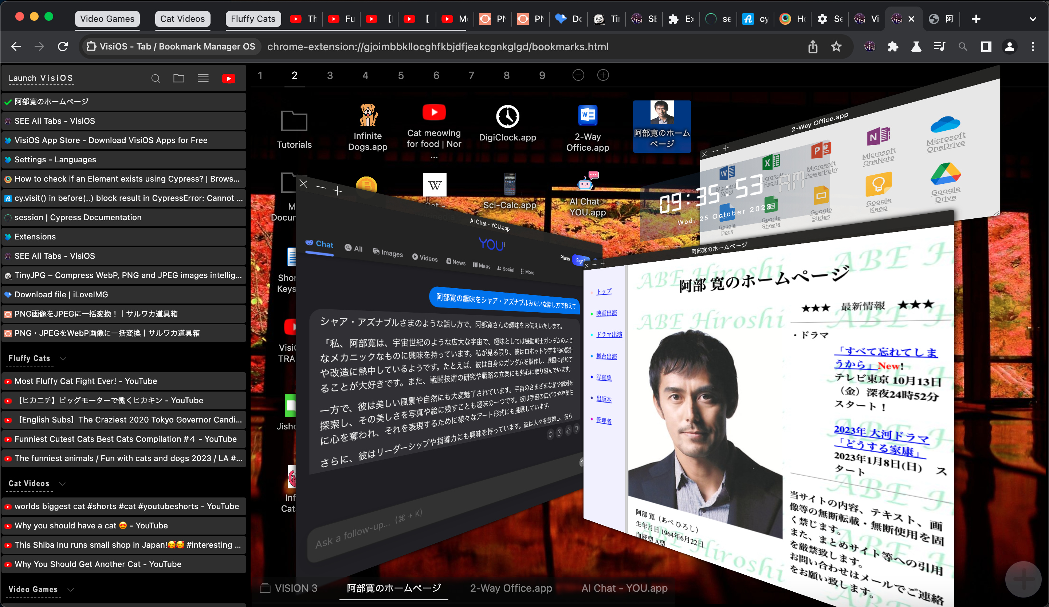Open Settings - Languages tab entry
Viewport: 1049px width, 607px height.
pyautogui.click(x=123, y=160)
